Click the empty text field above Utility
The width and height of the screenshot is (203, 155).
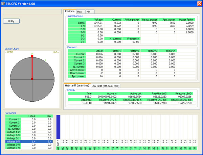(x=32, y=11)
